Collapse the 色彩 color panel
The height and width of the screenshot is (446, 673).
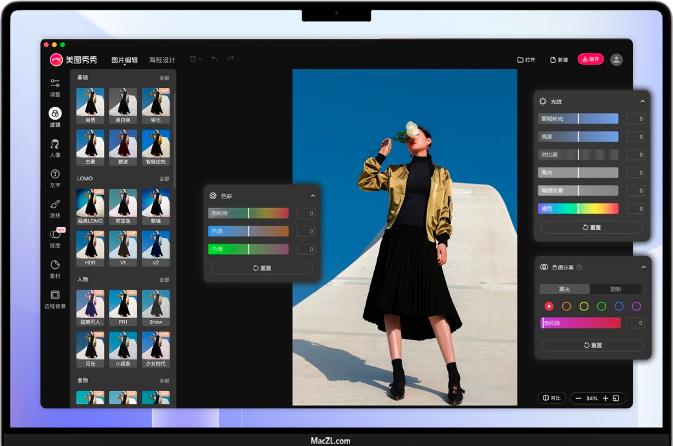[x=313, y=196]
